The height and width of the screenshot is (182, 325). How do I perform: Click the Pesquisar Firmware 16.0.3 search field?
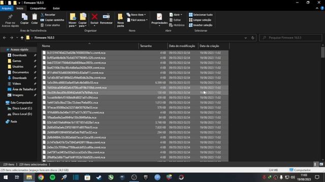(x=290, y=38)
